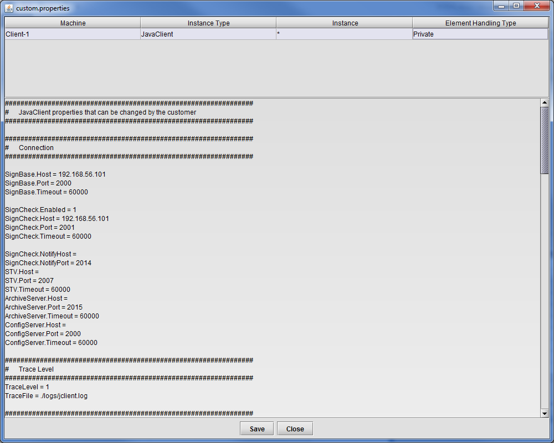
Task: Place cursor in the SignBase.Host line
Action: (x=55, y=174)
